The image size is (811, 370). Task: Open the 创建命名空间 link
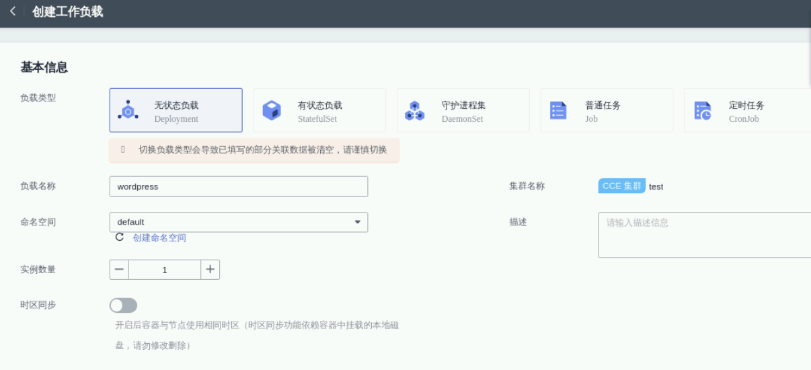coord(159,237)
